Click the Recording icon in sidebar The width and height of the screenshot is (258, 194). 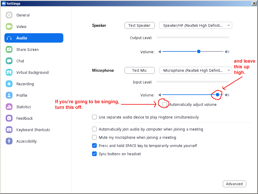[x=9, y=84]
